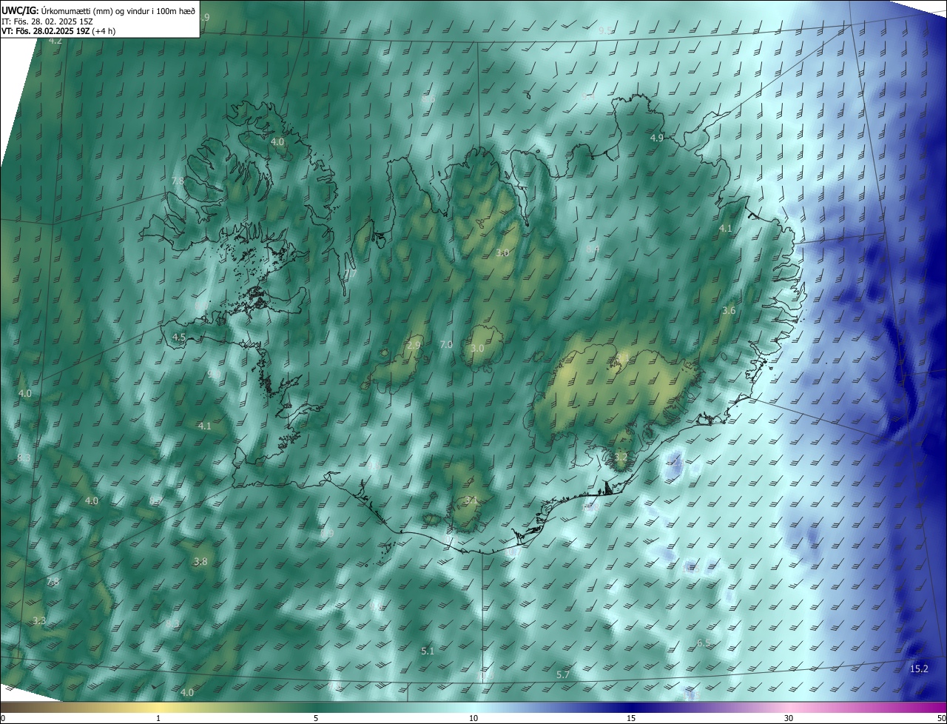Screen dimensions: 947x724
Task: Select the legend tick label 1
Action: [x=158, y=718]
